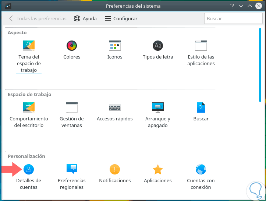Image resolution: width=266 pixels, height=201 pixels.
Task: Open Arranque y apagado settings
Action: tap(158, 108)
